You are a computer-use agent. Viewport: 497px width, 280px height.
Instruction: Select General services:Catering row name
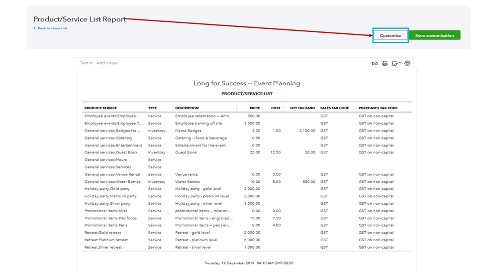[108, 138]
